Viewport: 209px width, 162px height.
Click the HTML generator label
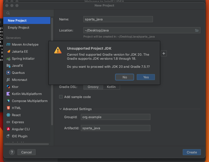[16, 108]
